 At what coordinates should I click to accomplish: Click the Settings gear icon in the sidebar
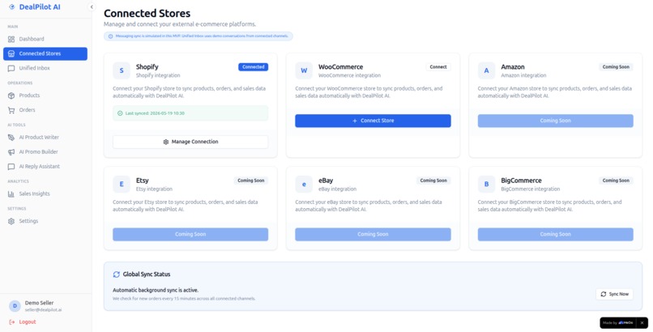click(x=11, y=221)
